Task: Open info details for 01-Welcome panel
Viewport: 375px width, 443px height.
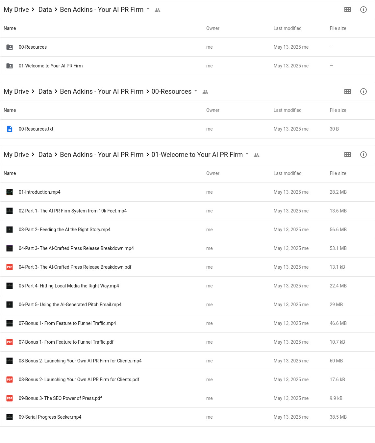Action: (x=363, y=155)
